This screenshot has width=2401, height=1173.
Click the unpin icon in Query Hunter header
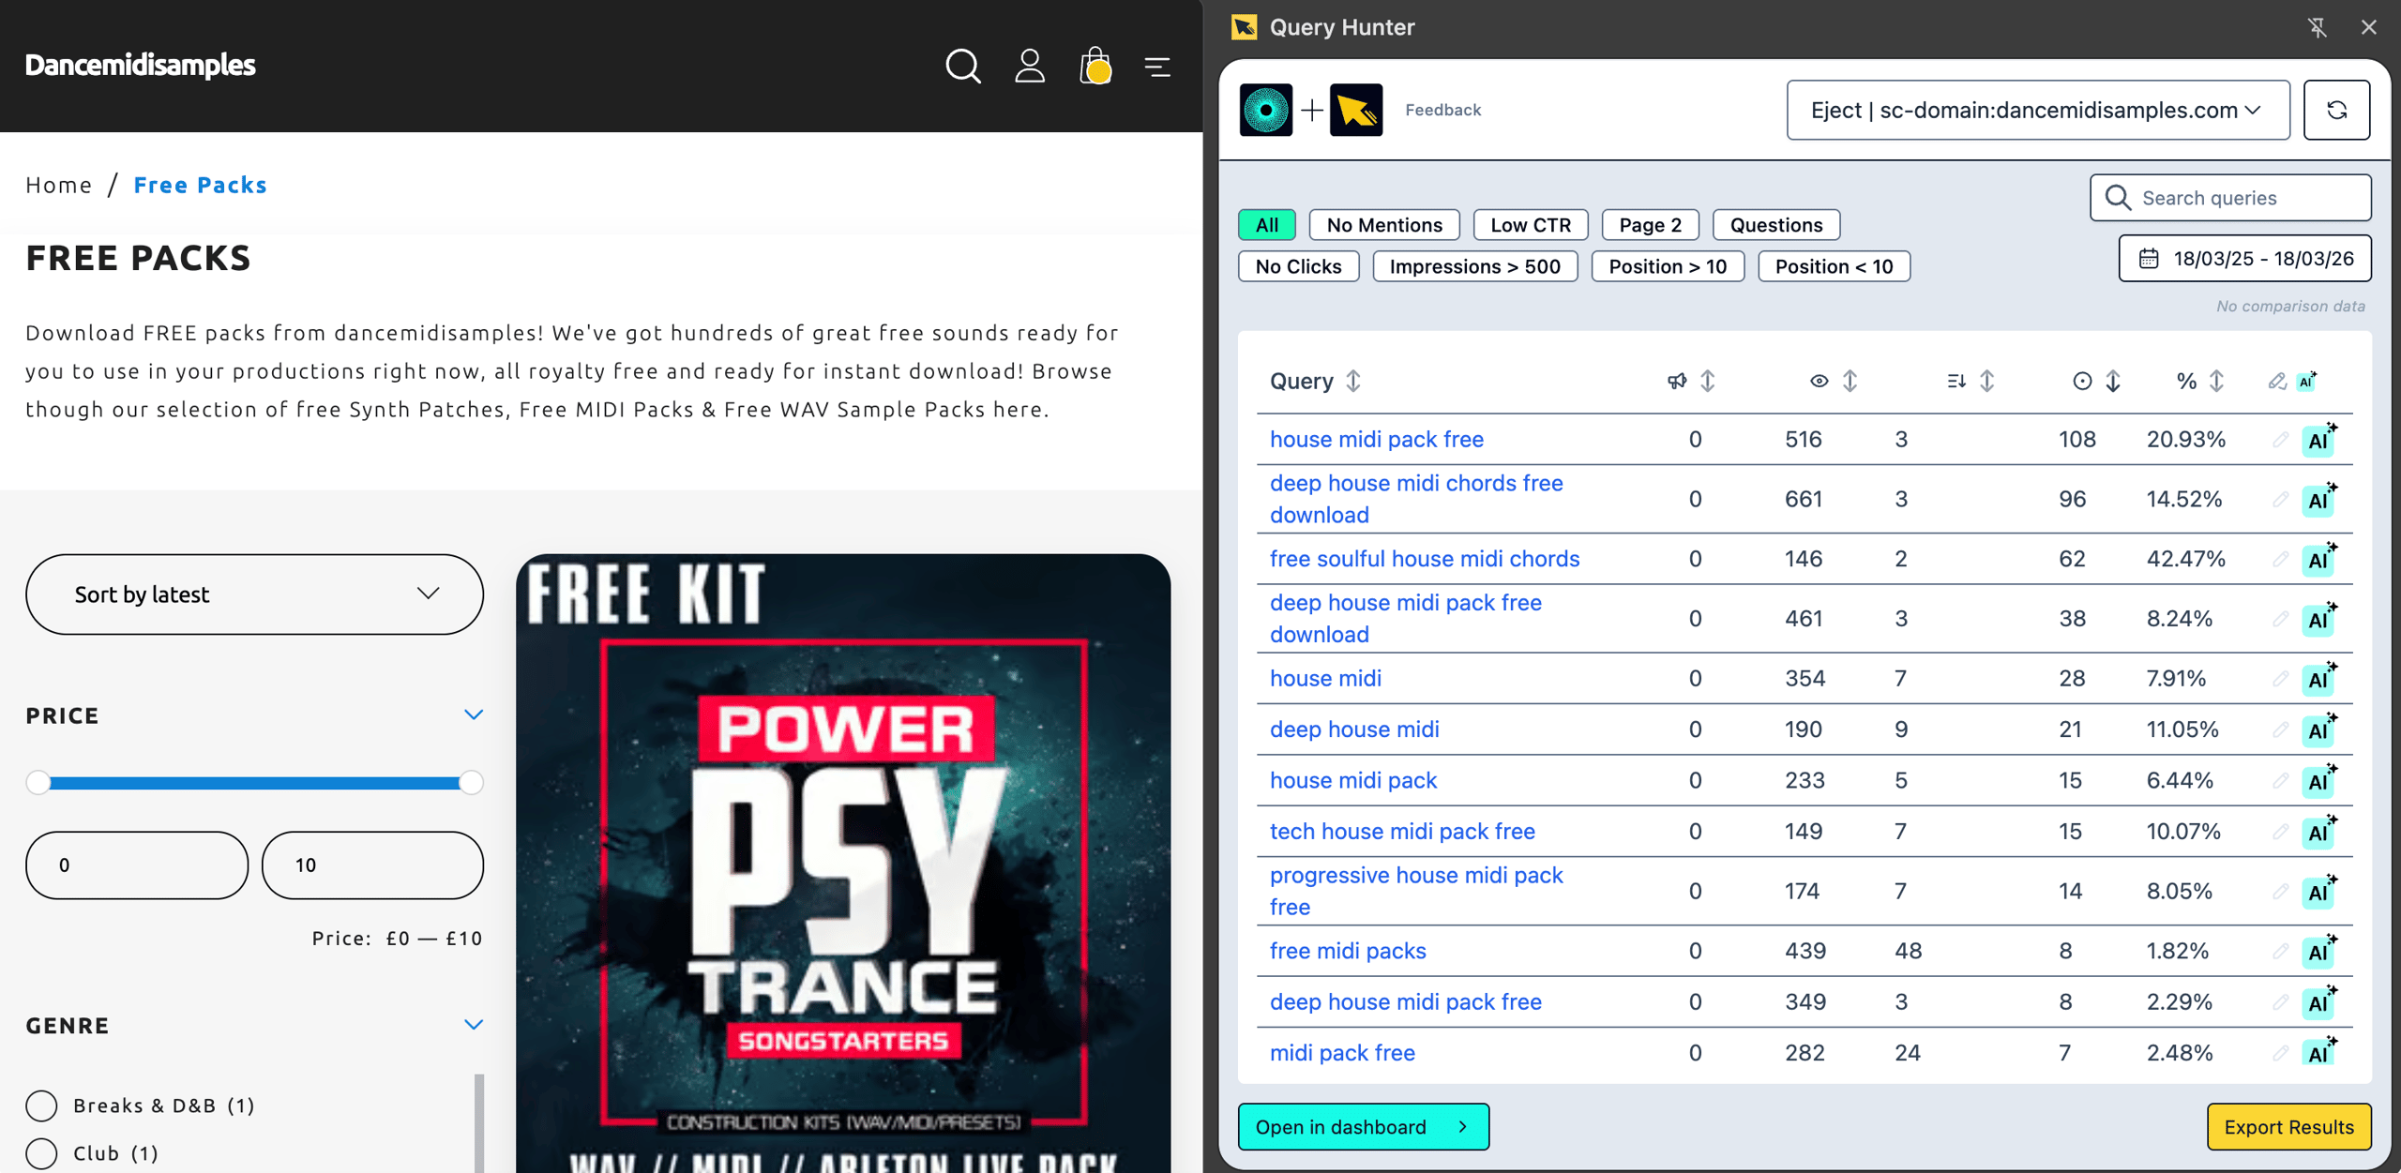point(2318,27)
